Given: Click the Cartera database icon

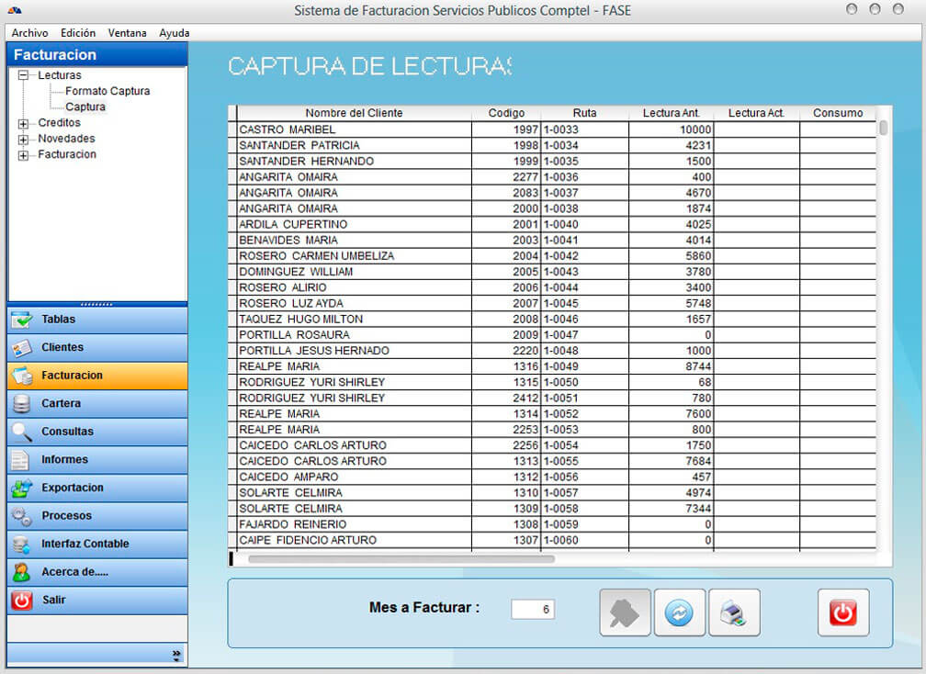Looking at the screenshot, I should point(22,404).
